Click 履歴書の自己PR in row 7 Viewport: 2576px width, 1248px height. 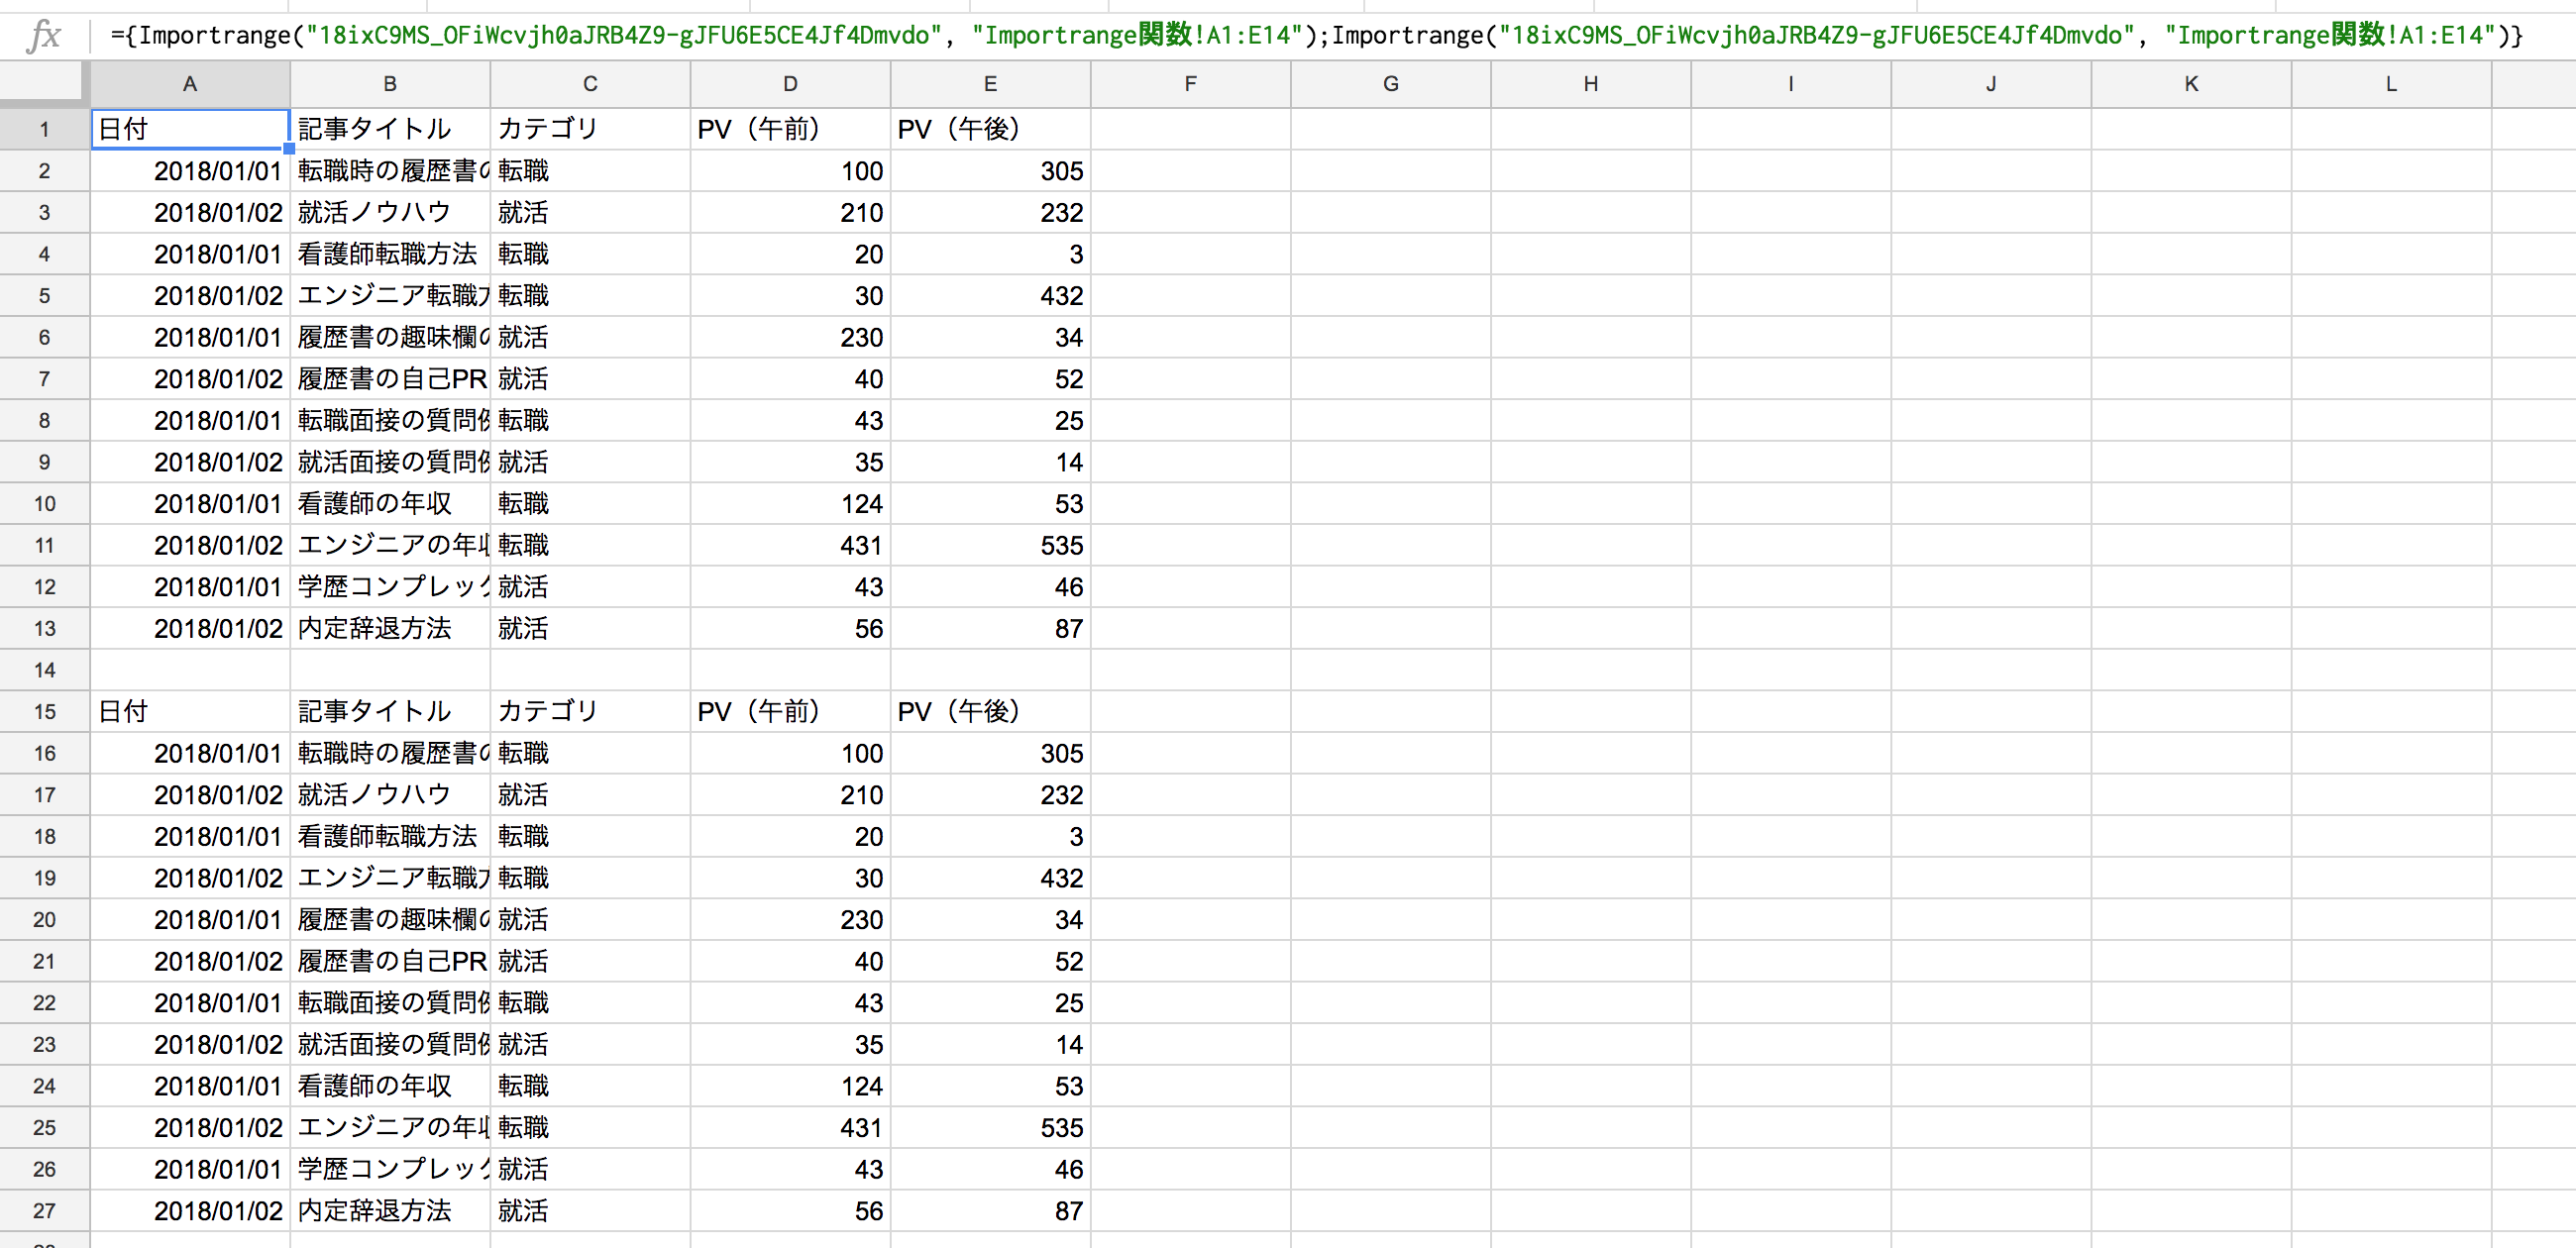pyautogui.click(x=390, y=379)
